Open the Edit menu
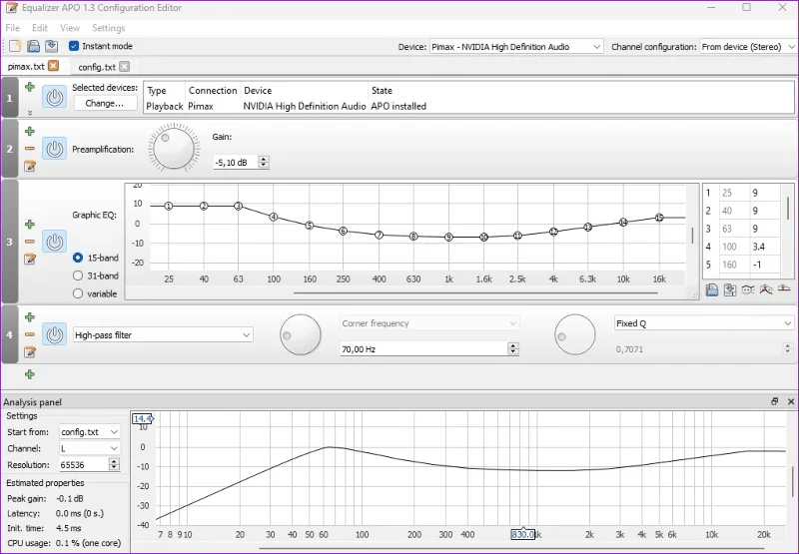Viewport: 799px width, 554px height. [40, 28]
